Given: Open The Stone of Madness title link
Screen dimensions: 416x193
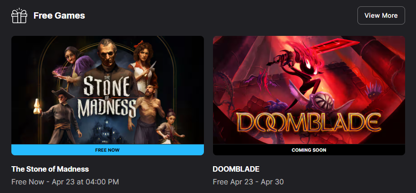Looking at the screenshot, I should [x=50, y=169].
